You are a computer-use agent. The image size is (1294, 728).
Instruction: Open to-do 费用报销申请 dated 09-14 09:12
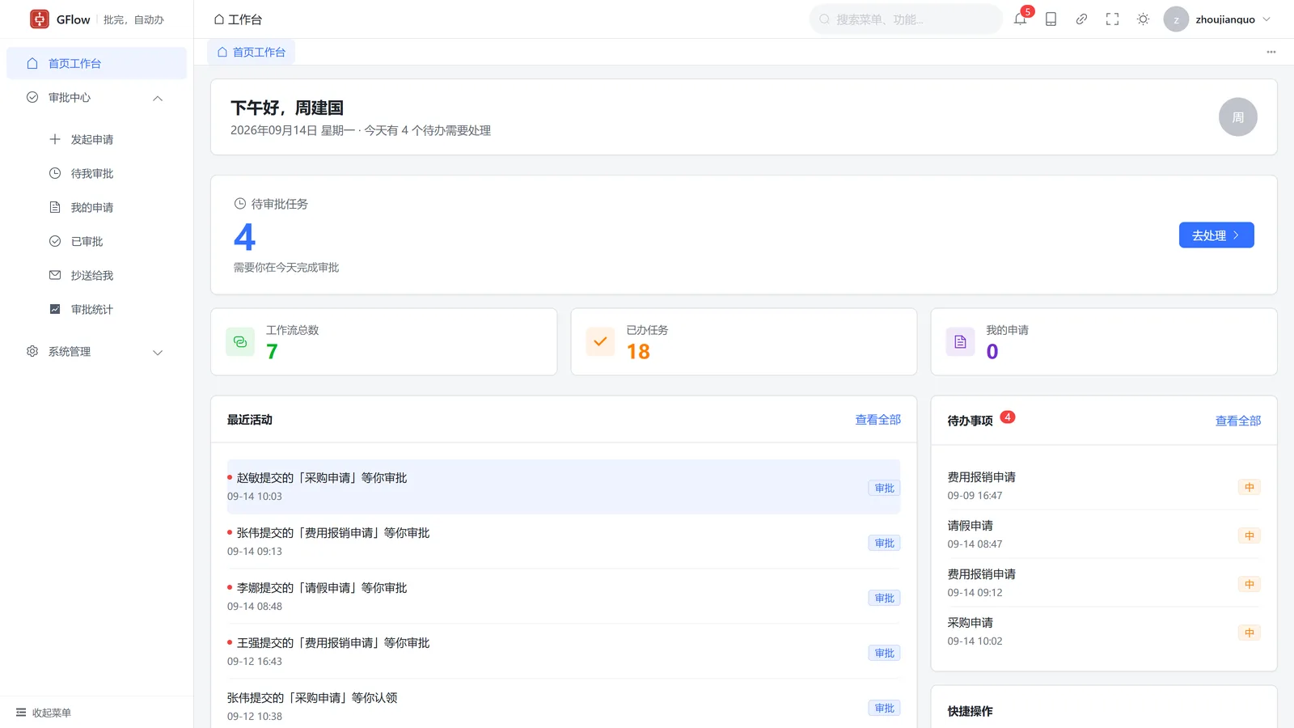pyautogui.click(x=1104, y=582)
